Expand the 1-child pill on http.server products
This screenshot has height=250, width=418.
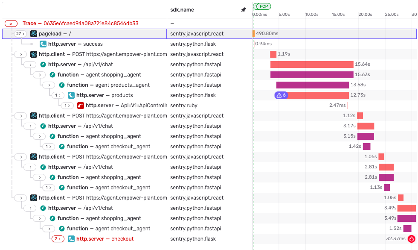pos(58,95)
